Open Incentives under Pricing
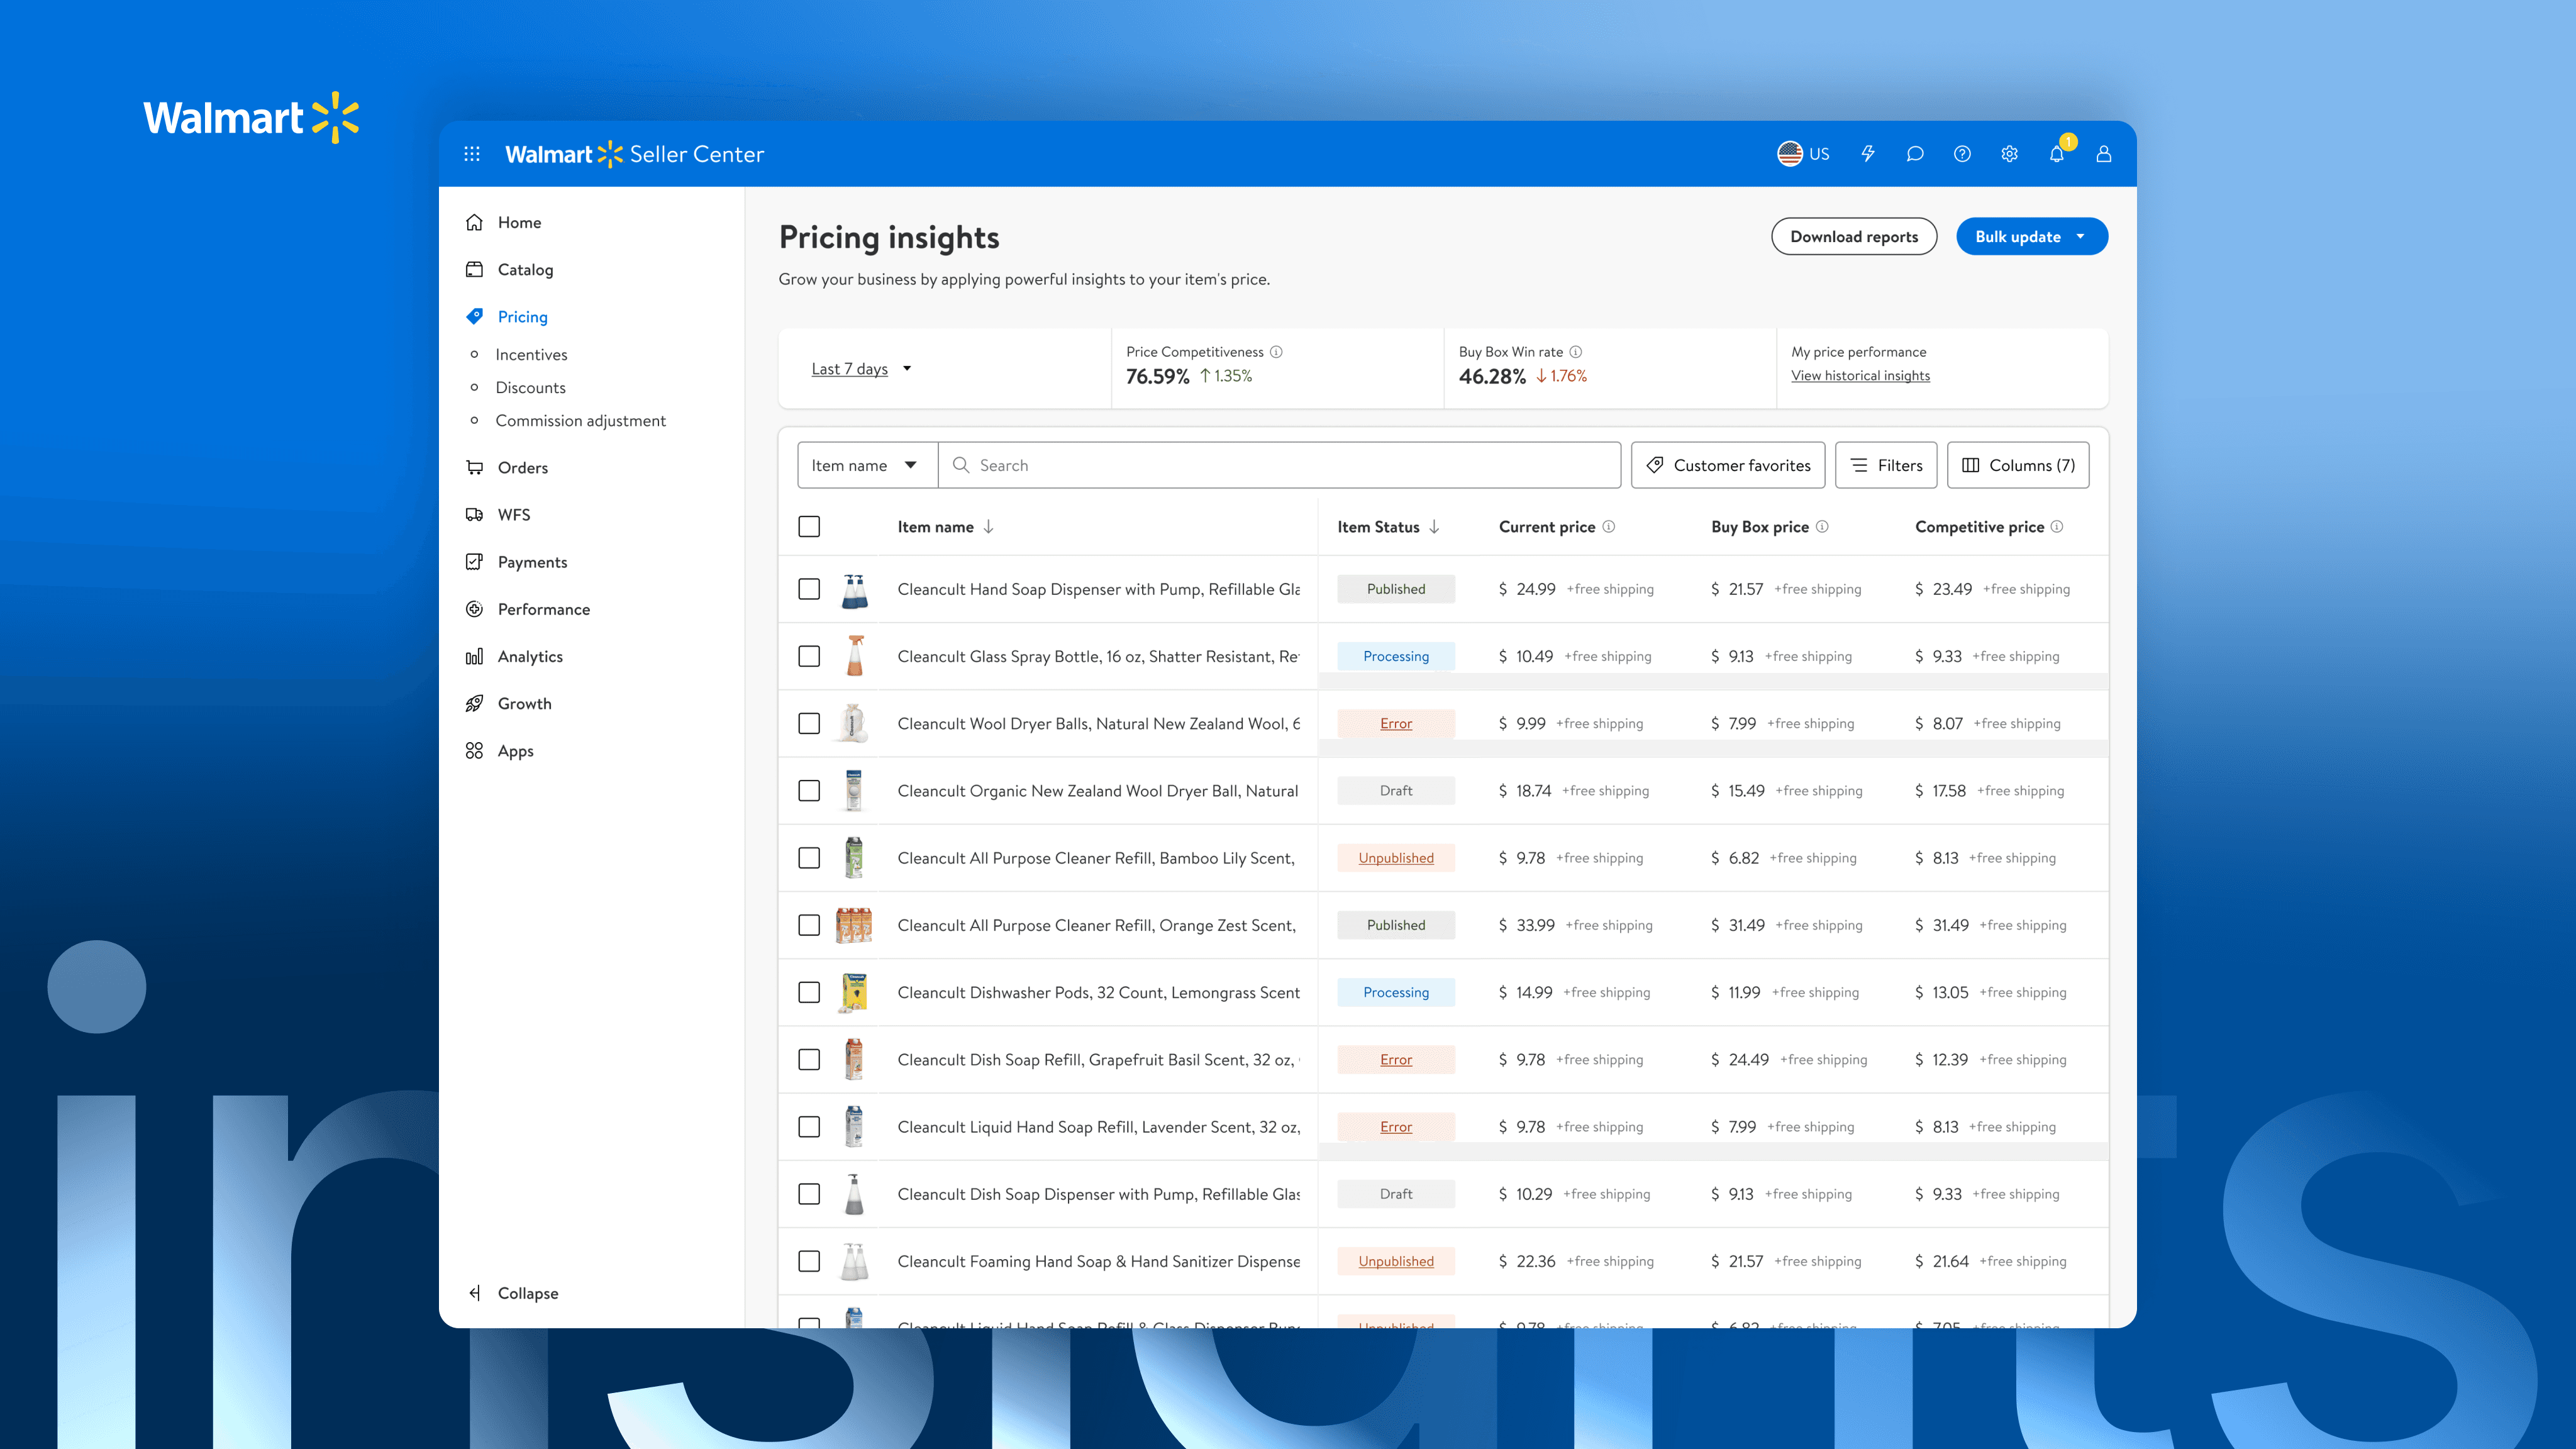Screen dimensions: 2576x1449 pos(531,355)
